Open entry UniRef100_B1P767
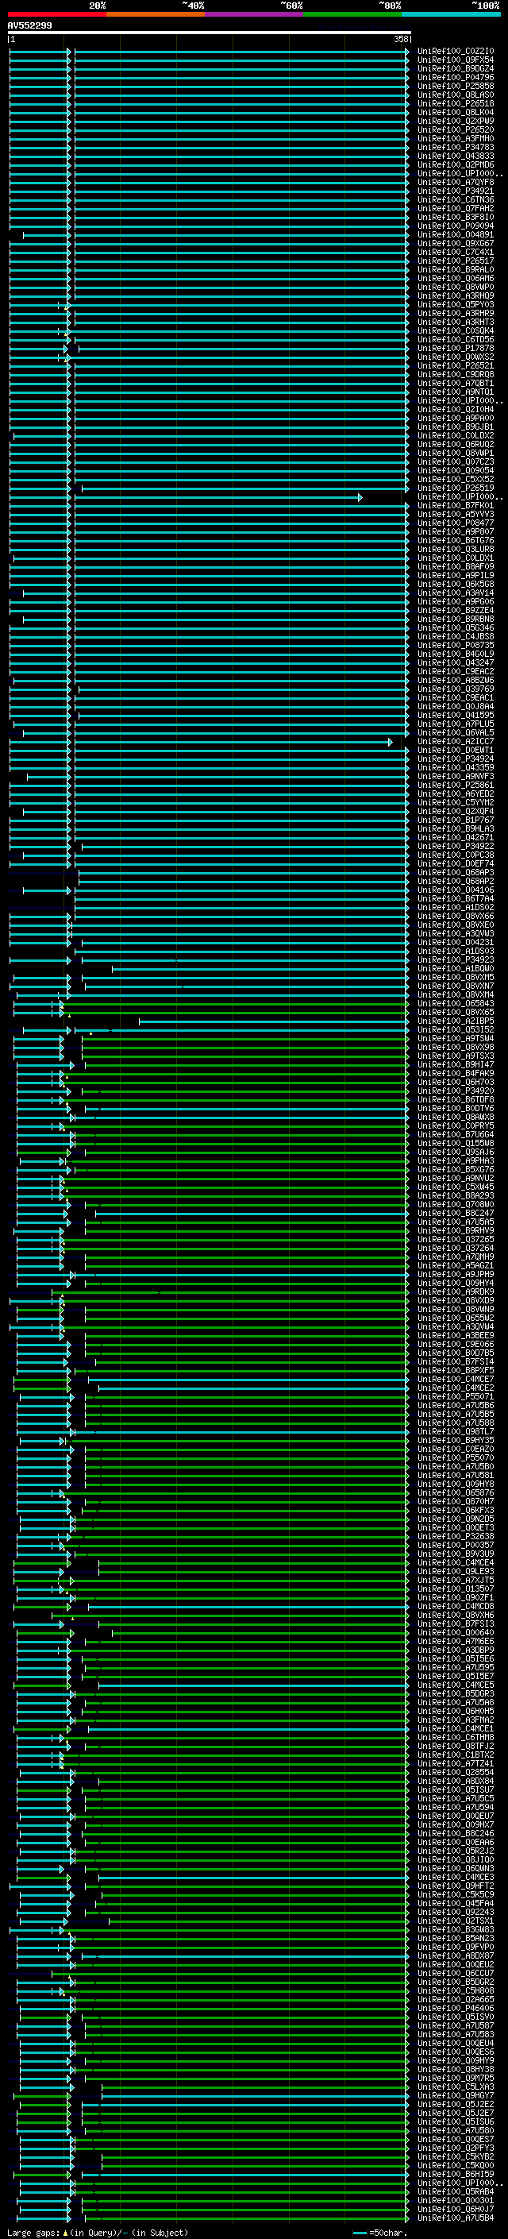This screenshot has height=2239, width=508. (x=456, y=820)
